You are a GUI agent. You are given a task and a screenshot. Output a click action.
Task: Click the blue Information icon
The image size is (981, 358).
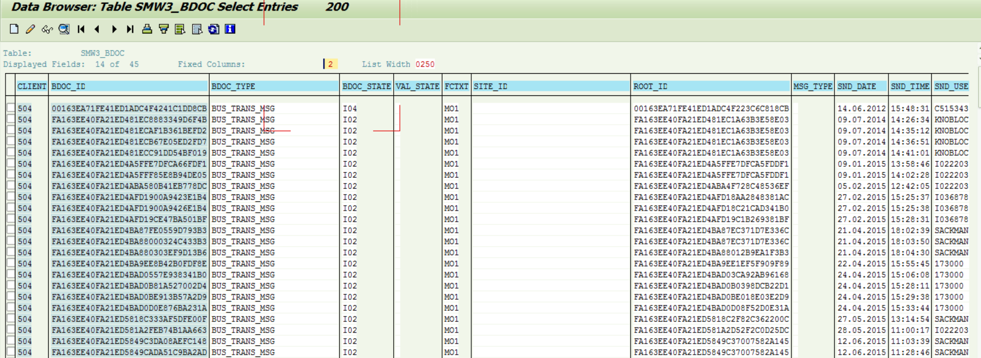230,29
